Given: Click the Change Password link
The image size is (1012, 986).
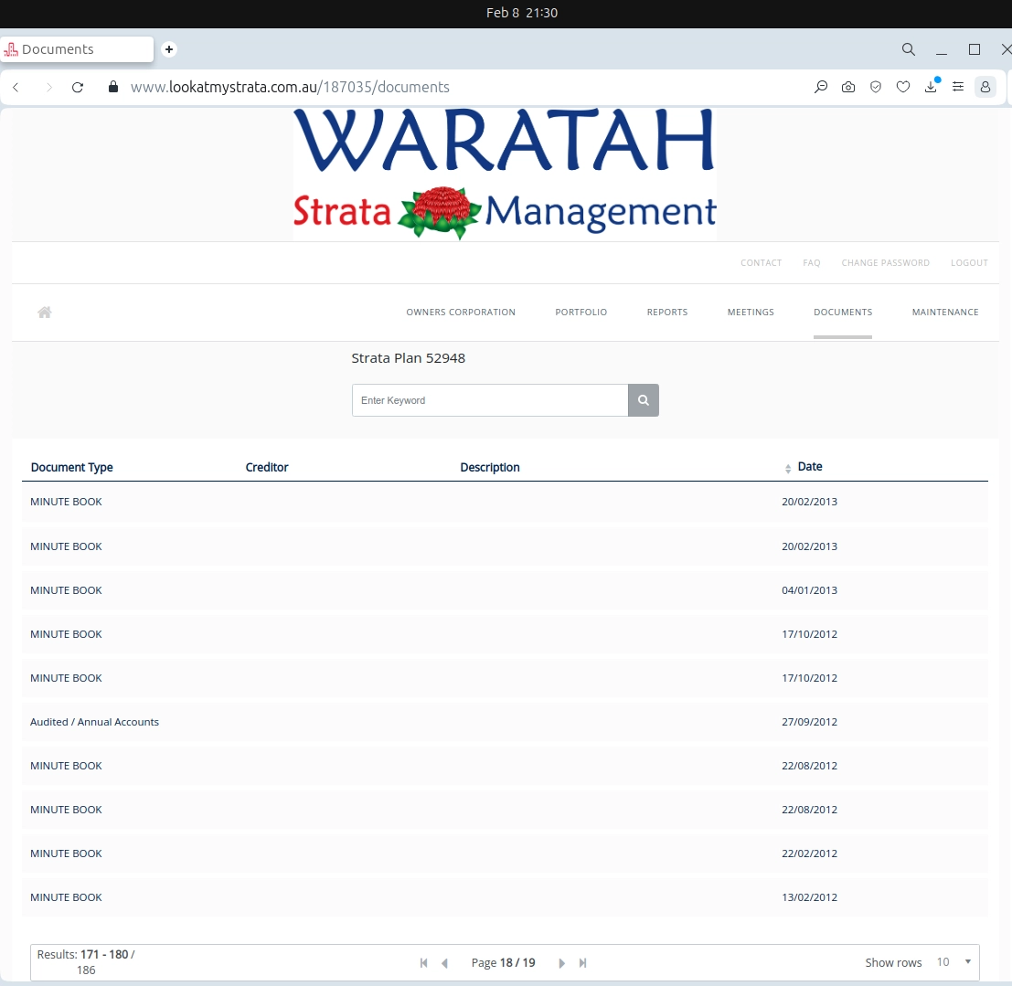Looking at the screenshot, I should (886, 262).
